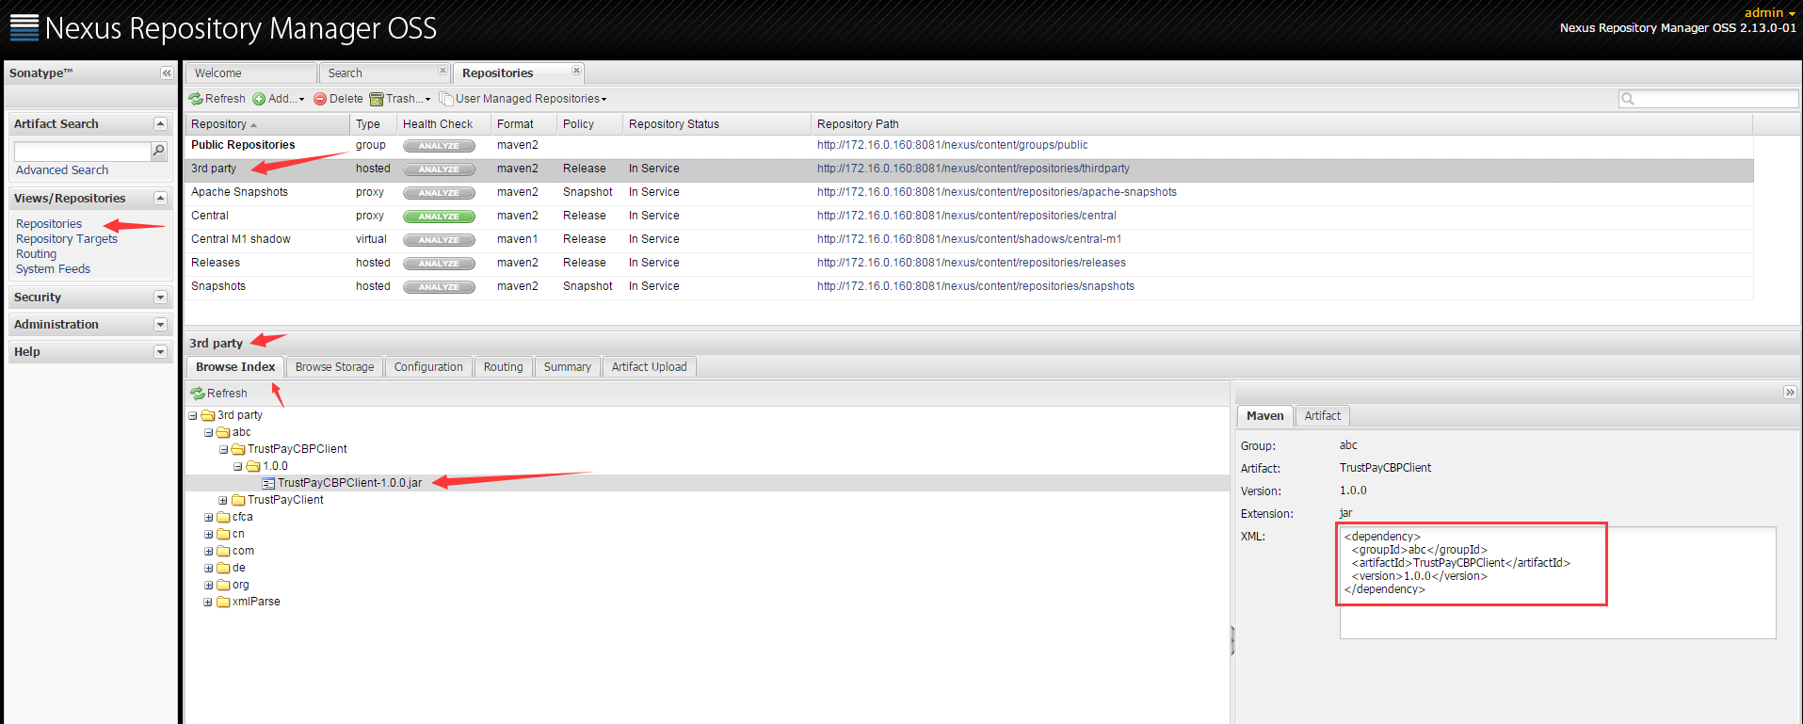Open the Repositories sidebar link
The height and width of the screenshot is (724, 1803).
click(x=49, y=224)
